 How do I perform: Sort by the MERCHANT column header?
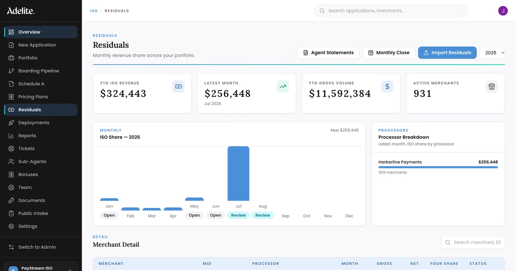(111, 264)
